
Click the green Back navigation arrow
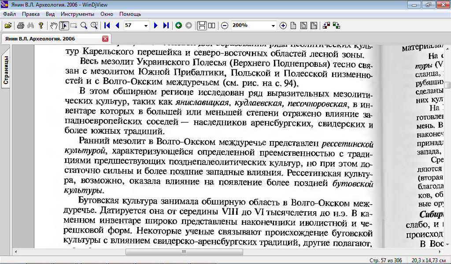click(x=179, y=26)
